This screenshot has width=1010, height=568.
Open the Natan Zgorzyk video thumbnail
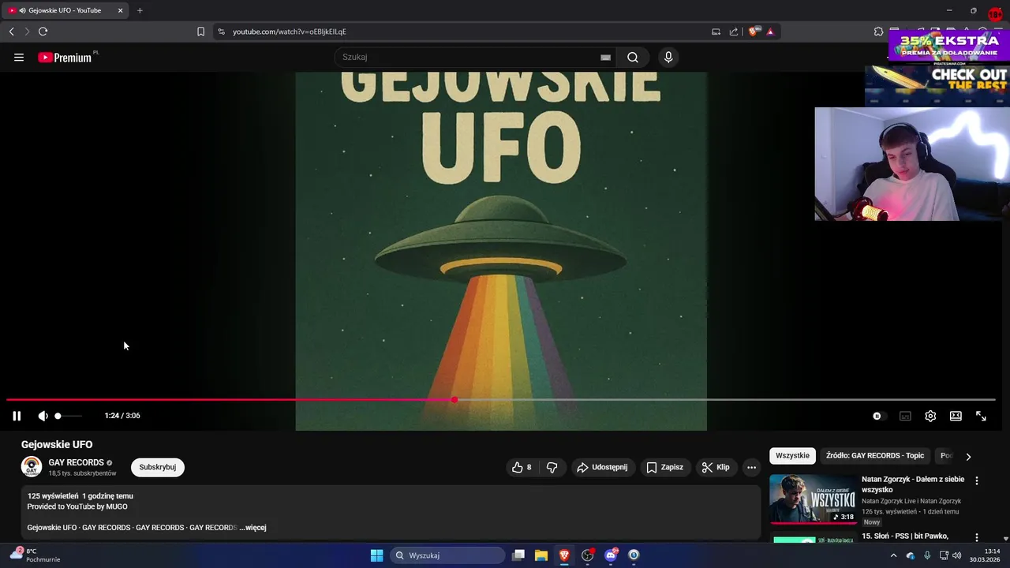point(813,499)
